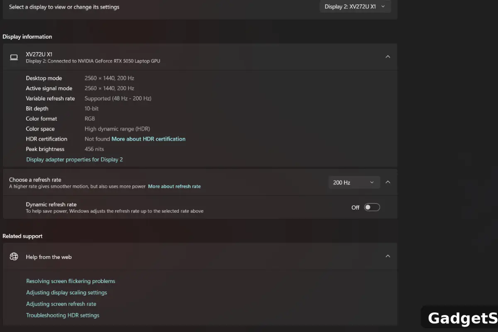This screenshot has height=332, width=498.
Task: Click the Variable refresh rate label
Action: pyautogui.click(x=50, y=98)
